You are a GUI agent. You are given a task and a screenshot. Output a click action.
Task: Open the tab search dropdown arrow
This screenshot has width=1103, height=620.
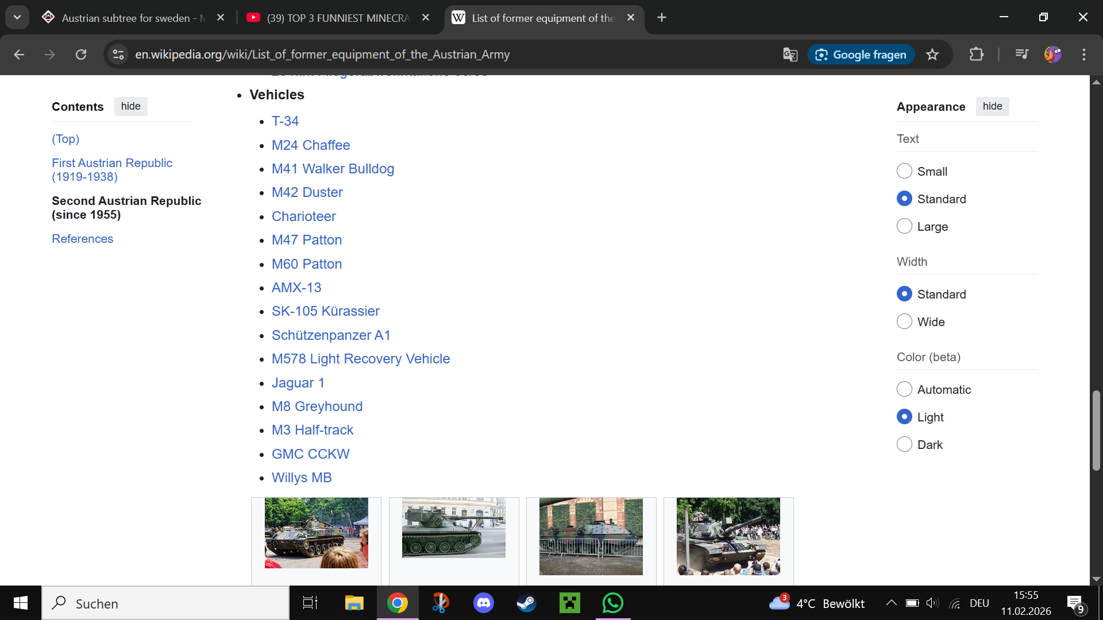click(17, 17)
